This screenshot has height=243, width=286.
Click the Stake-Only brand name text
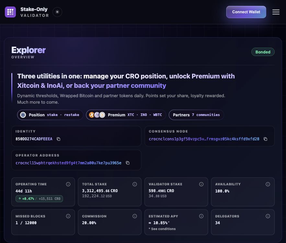click(x=34, y=9)
